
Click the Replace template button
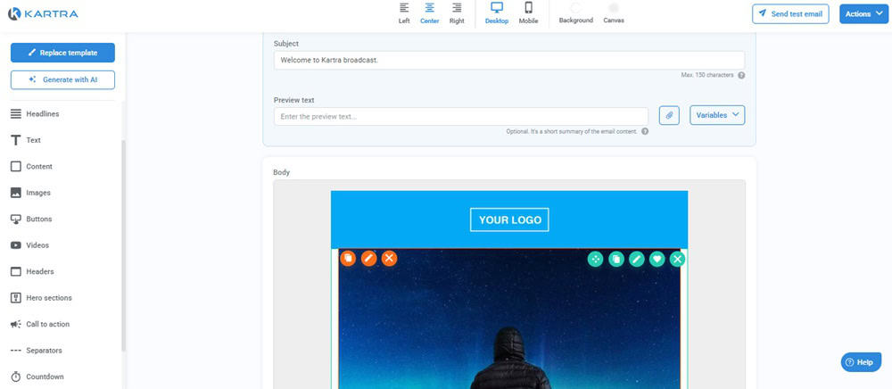(62, 53)
